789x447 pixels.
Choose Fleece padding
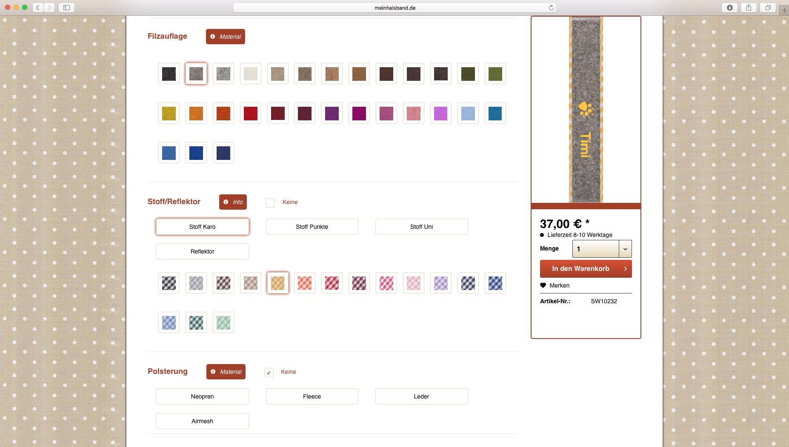[x=312, y=396]
